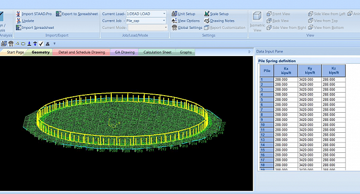Viewport: 360px width, 194px height.
Task: Click the US code settings icon in quick toolbar
Action: tap(11, 44)
